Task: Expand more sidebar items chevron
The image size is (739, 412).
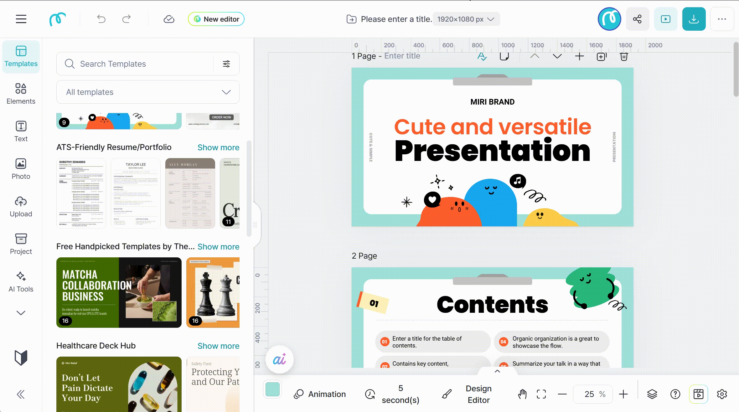Action: tap(21, 313)
